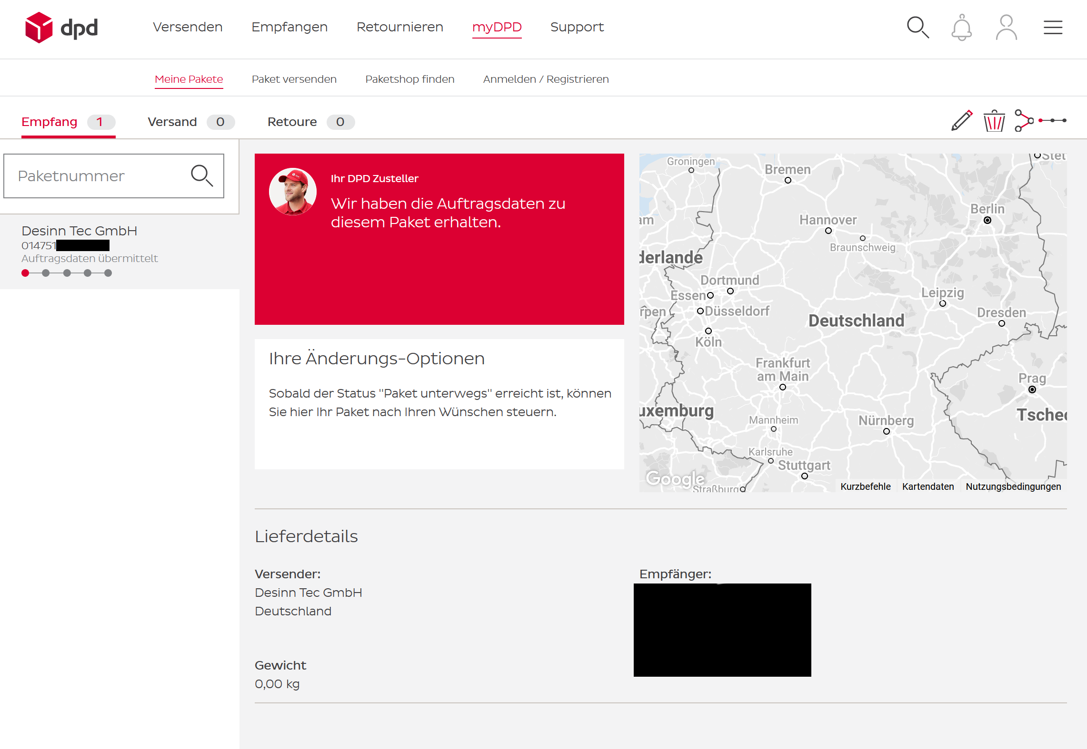Open the search magnifier in header
Viewport: 1087px width, 749px height.
coord(917,28)
